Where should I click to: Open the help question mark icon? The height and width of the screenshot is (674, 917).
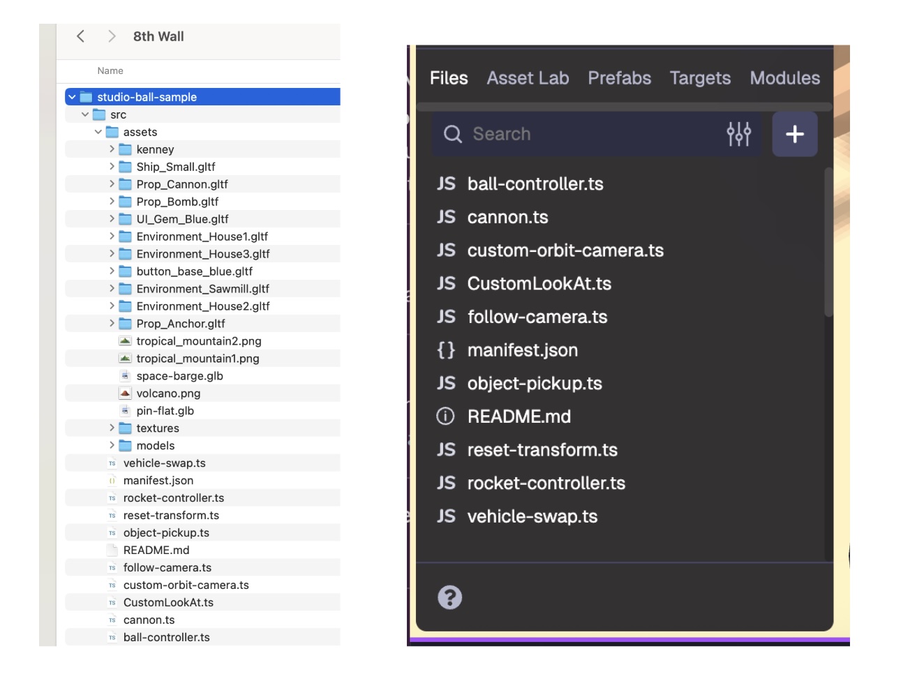[x=449, y=597]
